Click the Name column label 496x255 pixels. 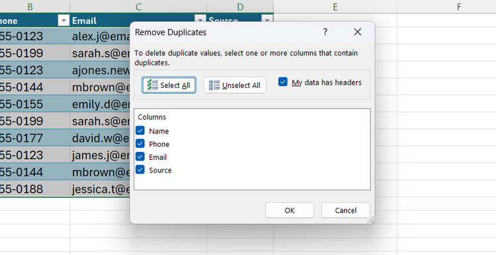[159, 131]
